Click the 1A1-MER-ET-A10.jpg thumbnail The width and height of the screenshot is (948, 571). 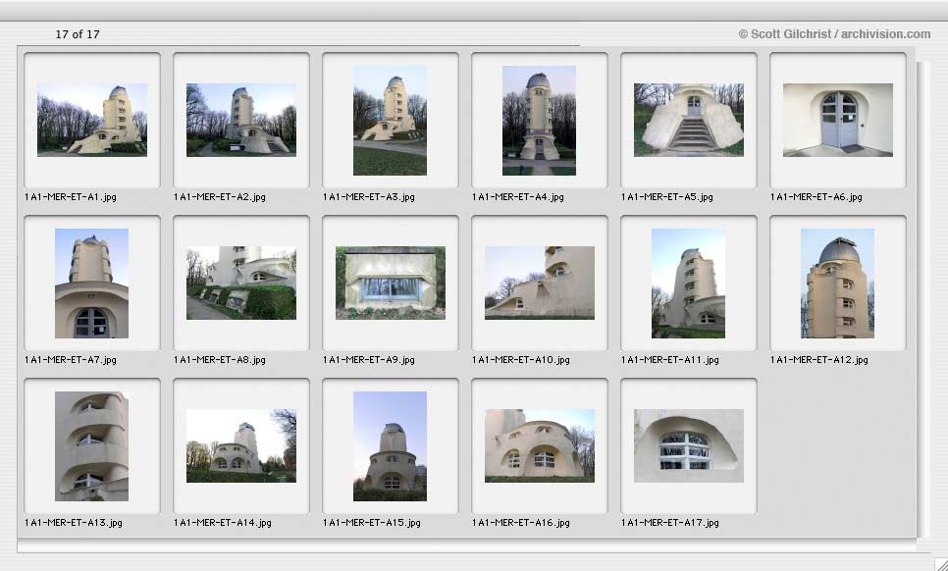[540, 283]
